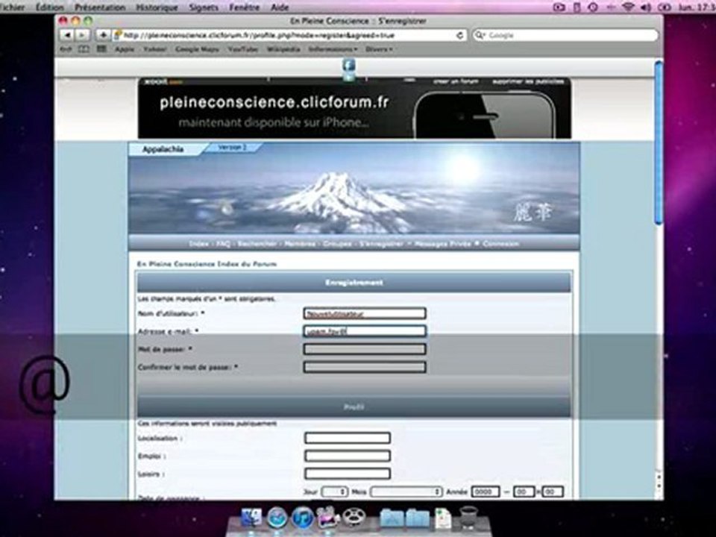716x537 pixels.
Task: Click the Safari vertical scrollbar
Action: tap(659, 142)
